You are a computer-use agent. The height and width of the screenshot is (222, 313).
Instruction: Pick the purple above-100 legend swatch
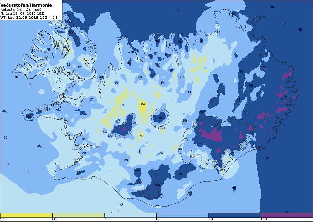coord(287,215)
